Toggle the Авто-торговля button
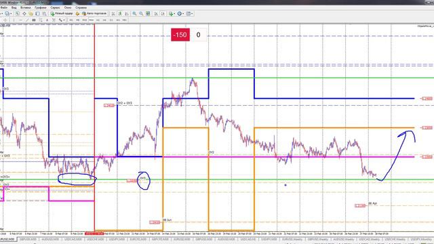Image resolution: width=434 pixels, height=244 pixels. (94, 14)
